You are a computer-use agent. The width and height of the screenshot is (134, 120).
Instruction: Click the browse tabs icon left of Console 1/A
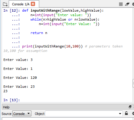point(5,4)
